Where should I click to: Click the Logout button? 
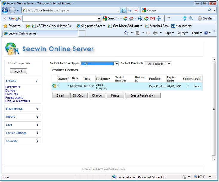click(x=18, y=71)
